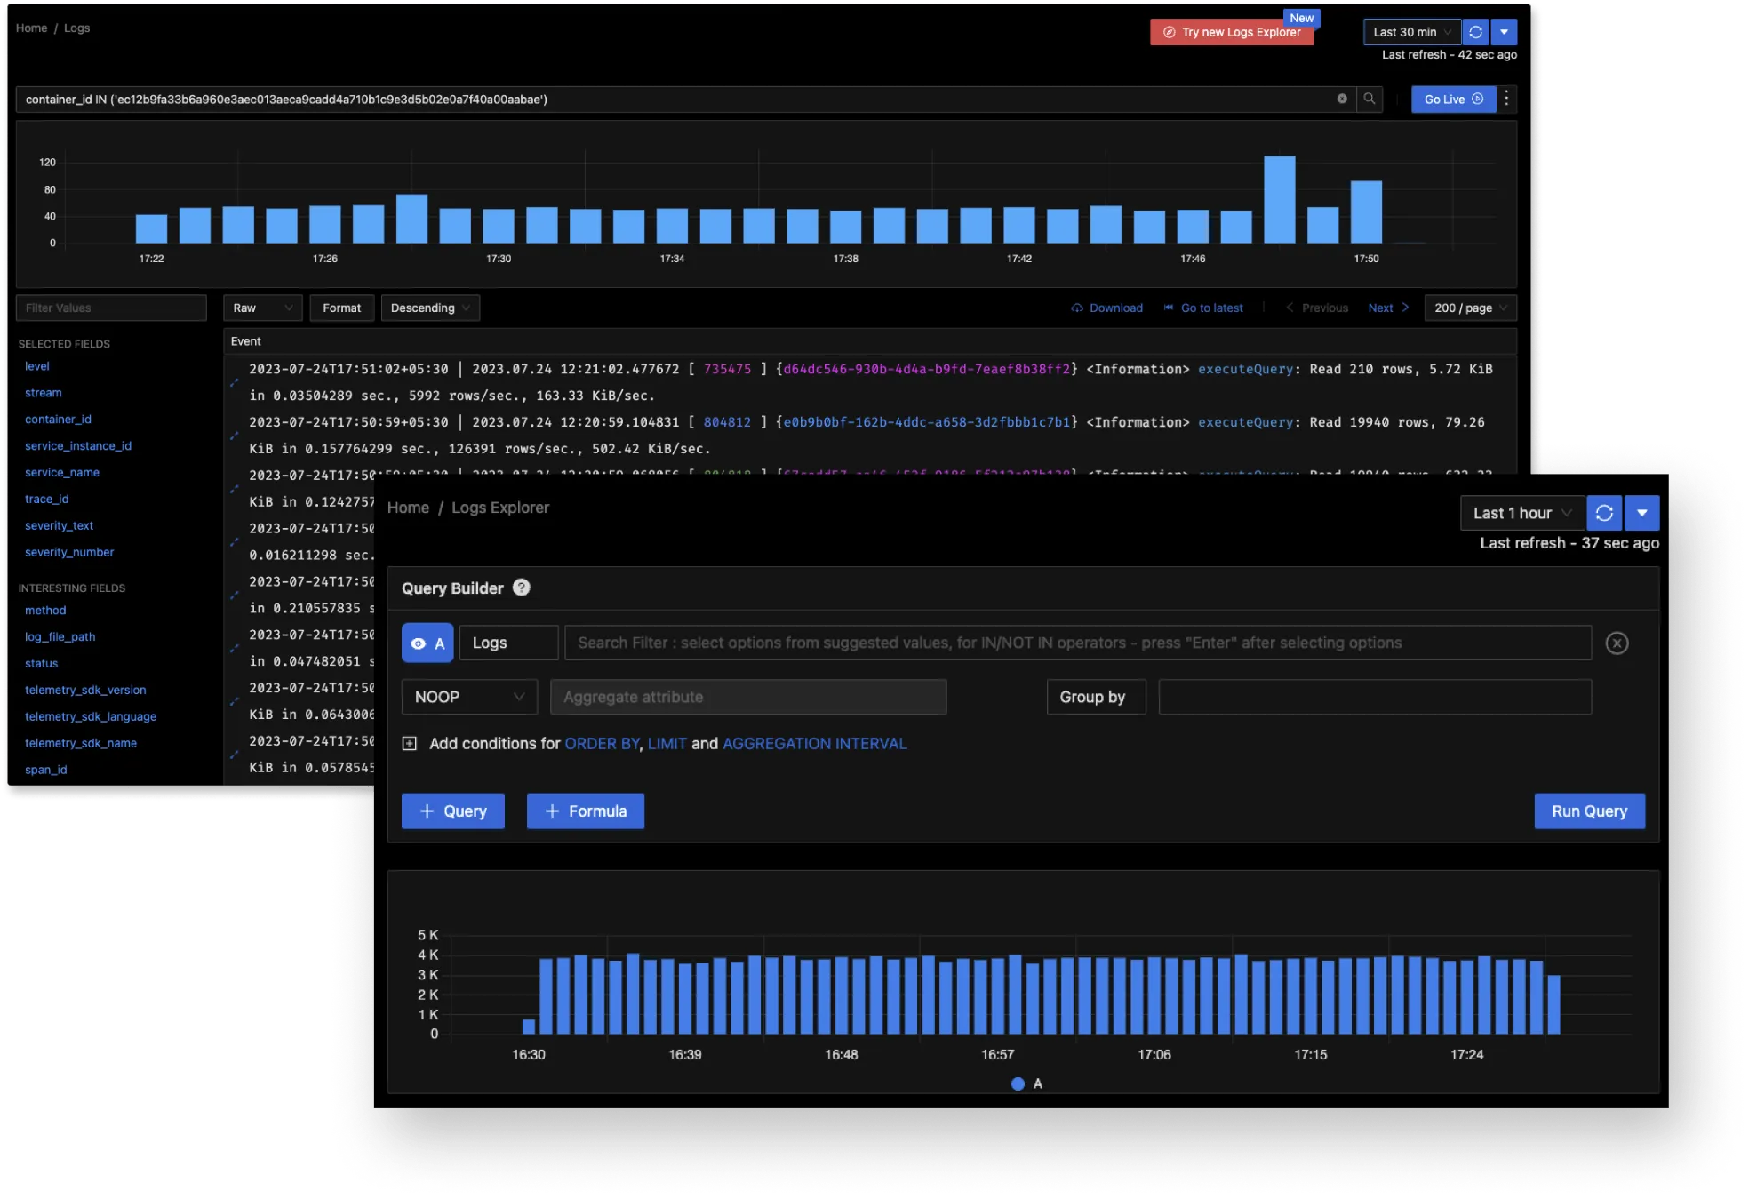Click the + Query button

click(x=453, y=811)
